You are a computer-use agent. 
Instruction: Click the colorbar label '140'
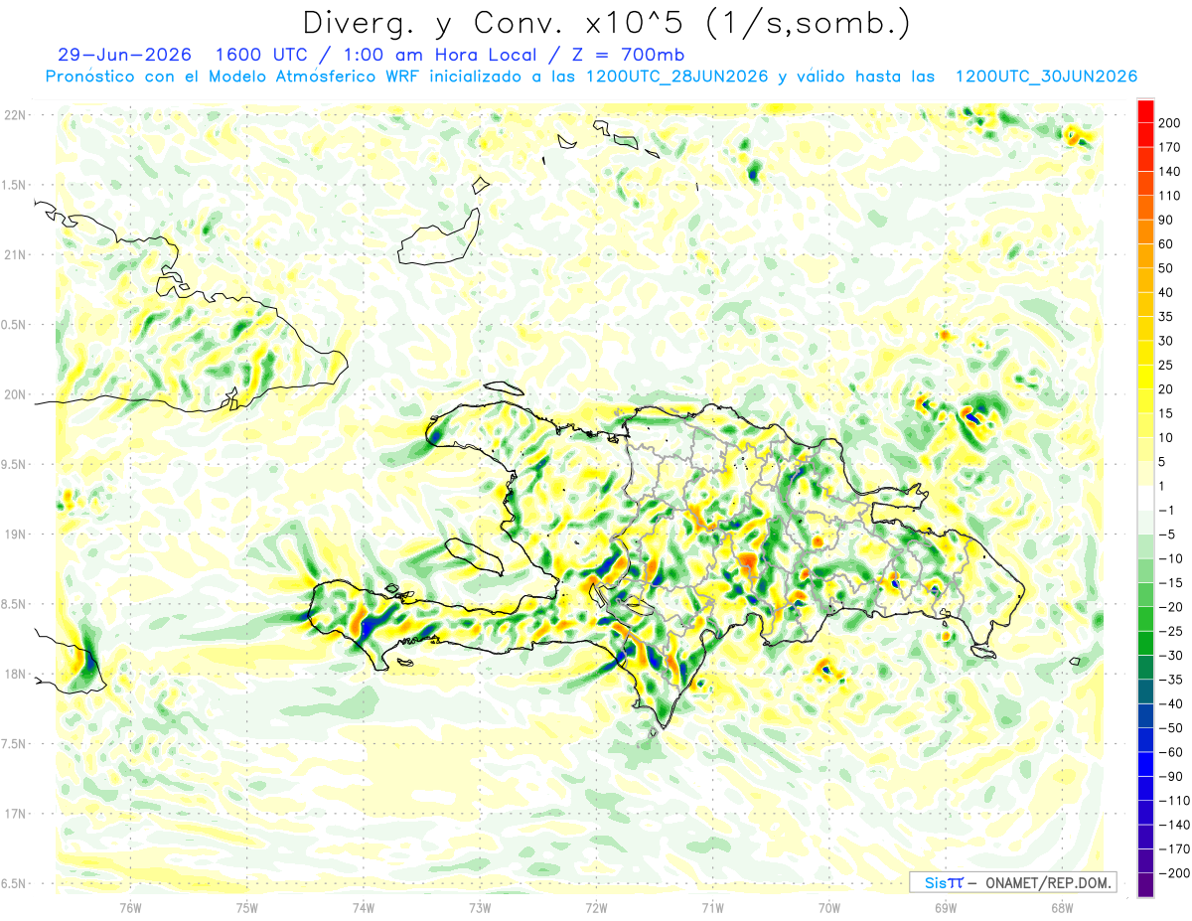tap(1171, 171)
